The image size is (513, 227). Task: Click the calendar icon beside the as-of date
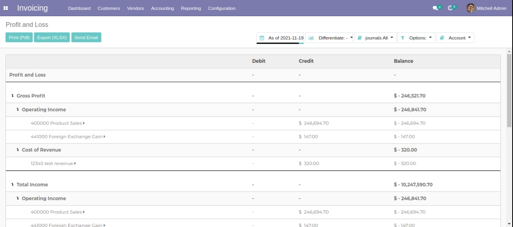coord(262,38)
